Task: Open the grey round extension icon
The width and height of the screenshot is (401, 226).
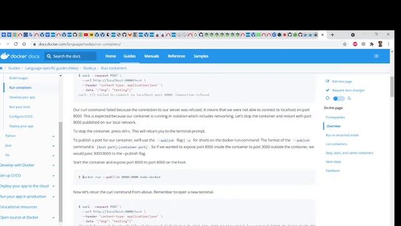Action: (x=363, y=44)
